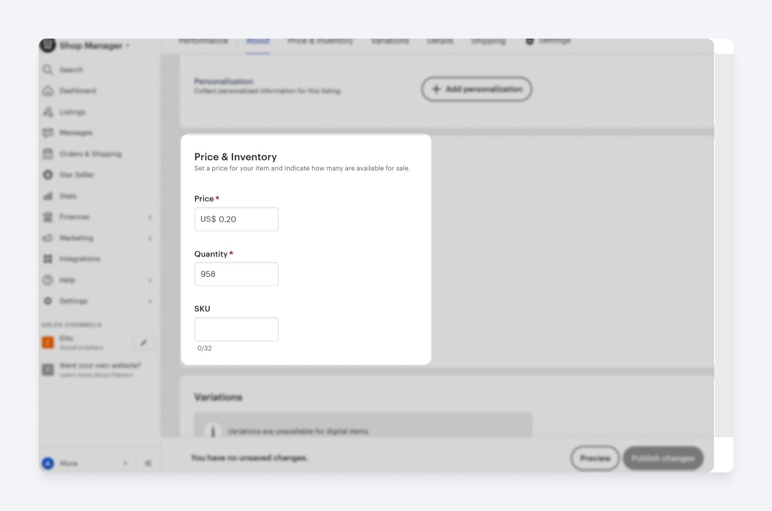Open Star Seller via its star icon

click(48, 175)
